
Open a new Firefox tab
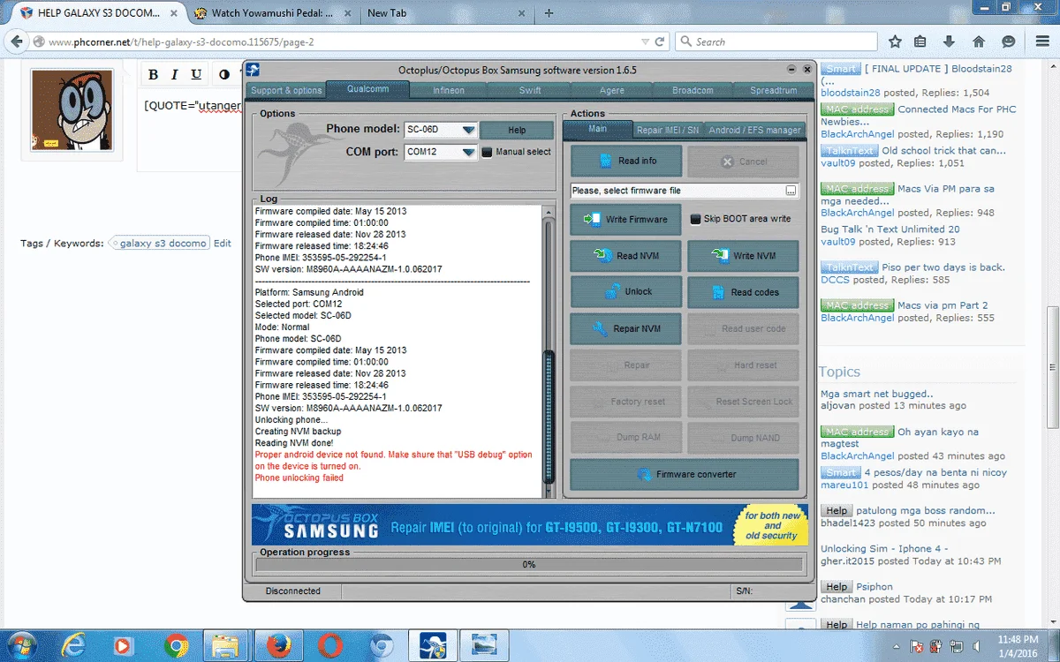[549, 13]
